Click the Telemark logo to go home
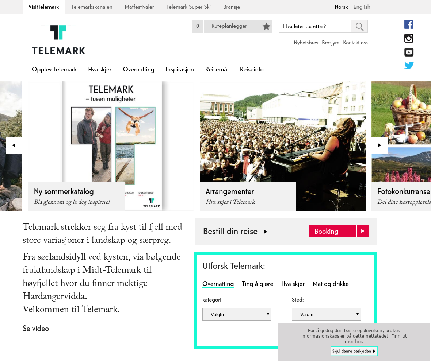Screen dimensions: 431x361 [x=58, y=39]
